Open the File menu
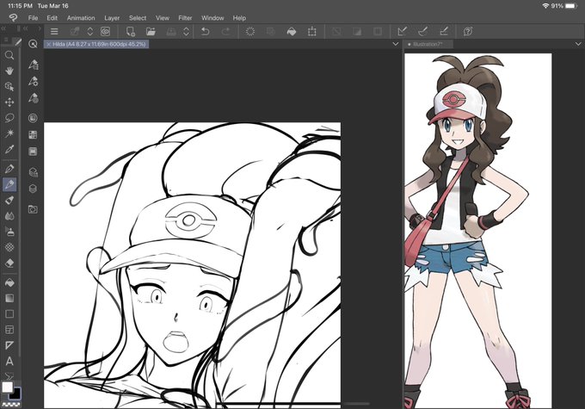This screenshot has width=585, height=409. pos(33,18)
